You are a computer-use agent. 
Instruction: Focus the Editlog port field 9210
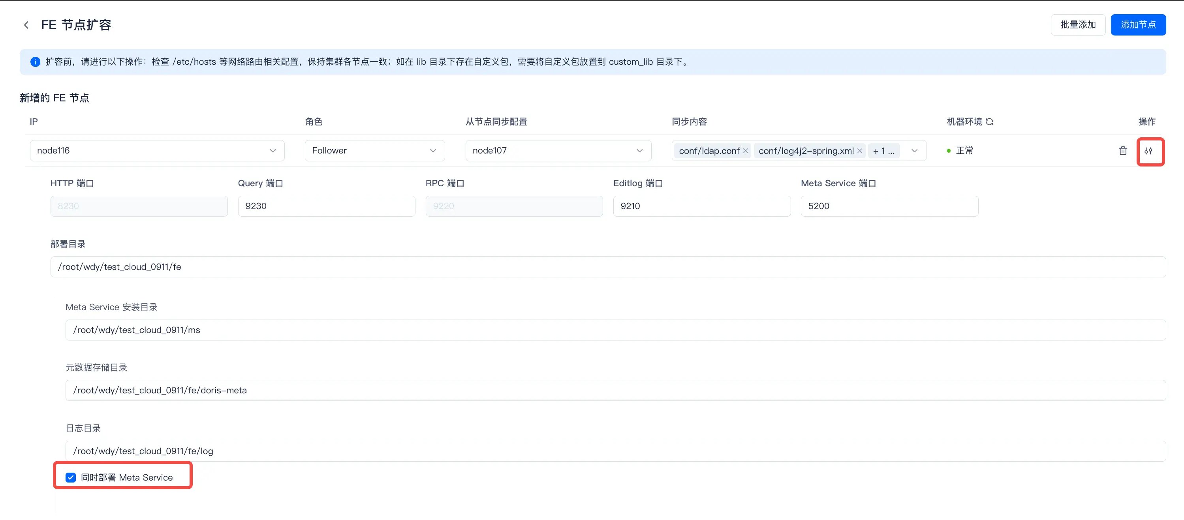pos(702,206)
